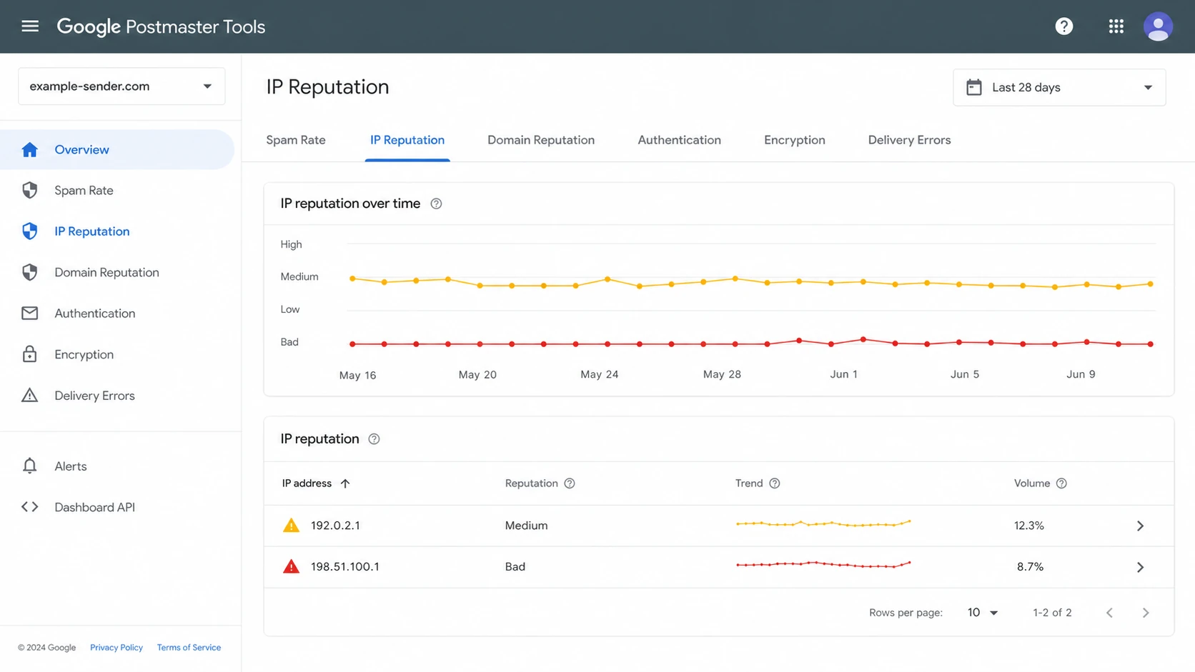Click the Reputation column help icon
The width and height of the screenshot is (1195, 672).
click(x=570, y=483)
